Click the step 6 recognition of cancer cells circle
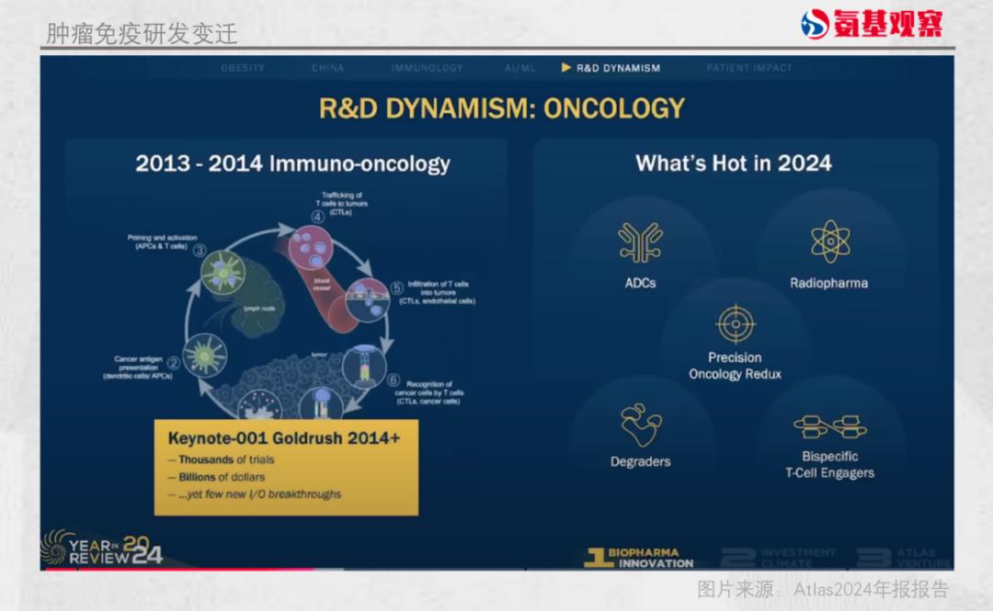 tap(364, 367)
